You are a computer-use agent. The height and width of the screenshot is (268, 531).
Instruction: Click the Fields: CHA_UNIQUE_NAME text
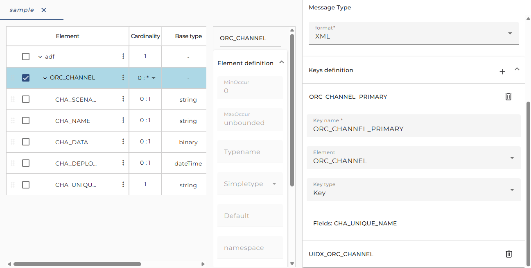(x=355, y=223)
